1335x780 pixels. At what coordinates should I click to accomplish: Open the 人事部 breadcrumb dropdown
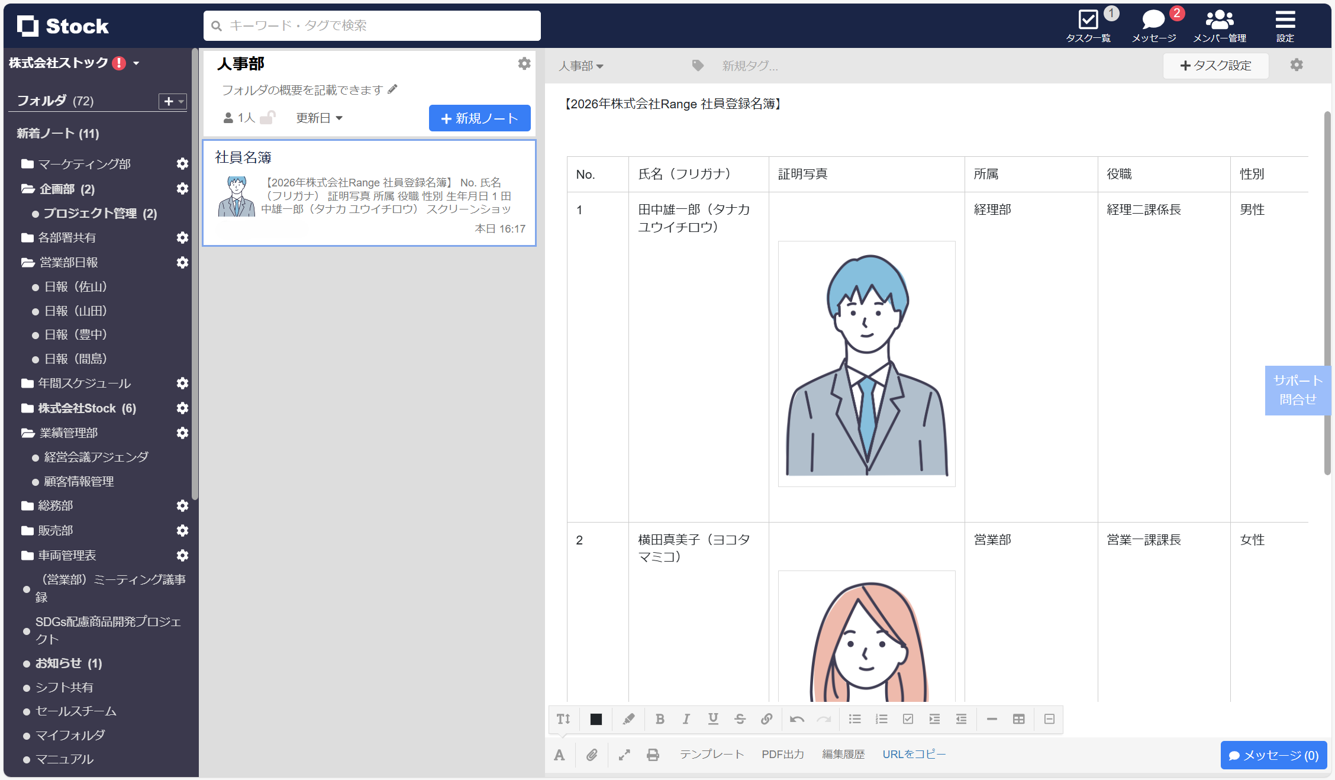click(581, 66)
